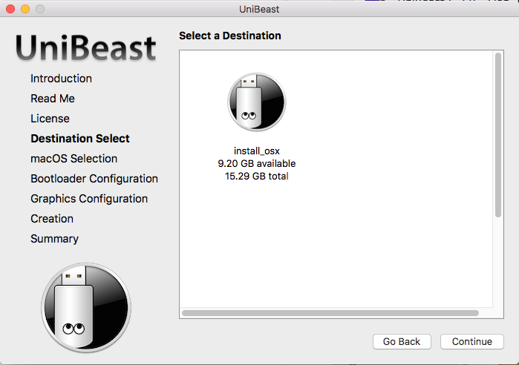Select the Creation step
519x365 pixels.
click(52, 219)
